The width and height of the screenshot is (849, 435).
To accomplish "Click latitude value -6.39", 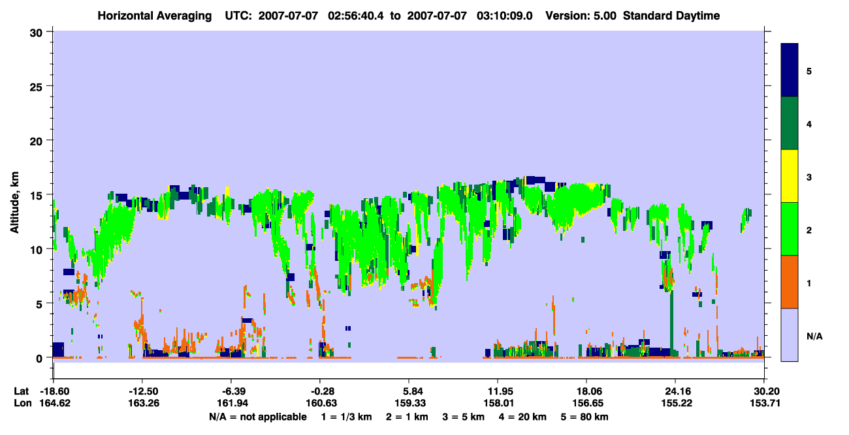I will [231, 391].
